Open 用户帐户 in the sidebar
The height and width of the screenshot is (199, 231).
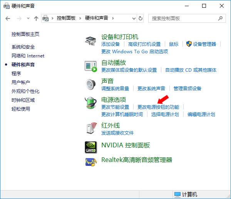coord(21,83)
